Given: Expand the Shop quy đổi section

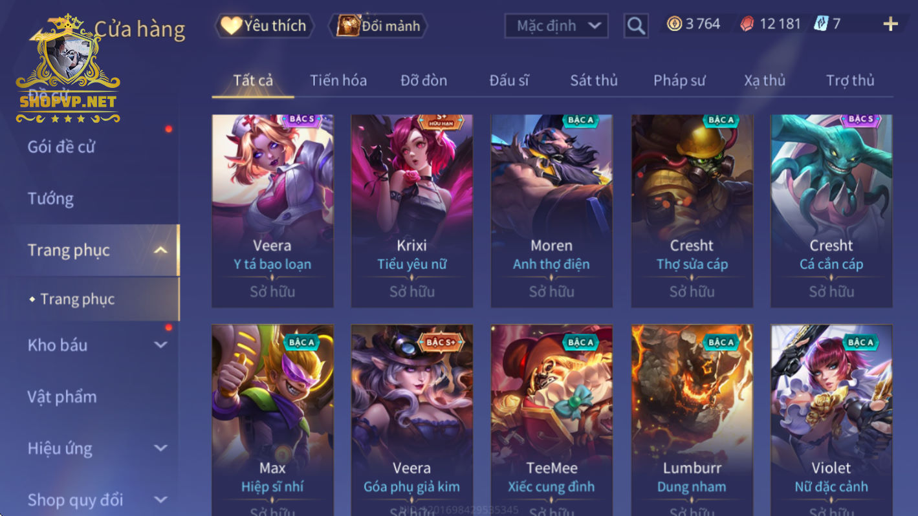Looking at the screenshot, I should (x=160, y=500).
